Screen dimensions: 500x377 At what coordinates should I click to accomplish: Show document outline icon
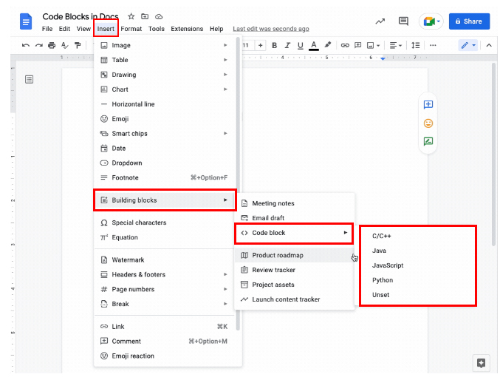(x=29, y=79)
